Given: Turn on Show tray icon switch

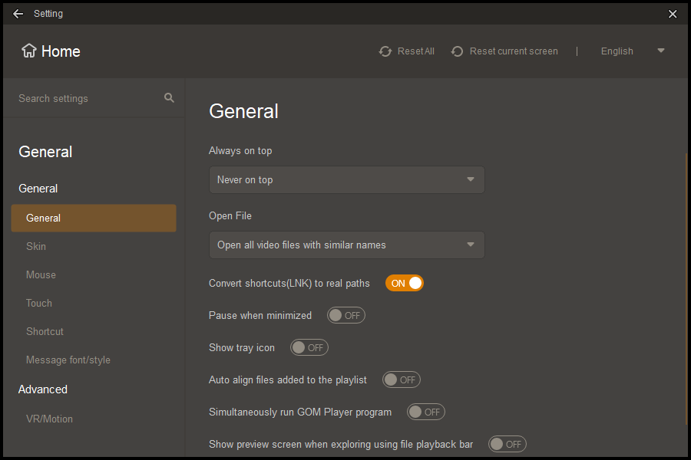Looking at the screenshot, I should coord(309,347).
